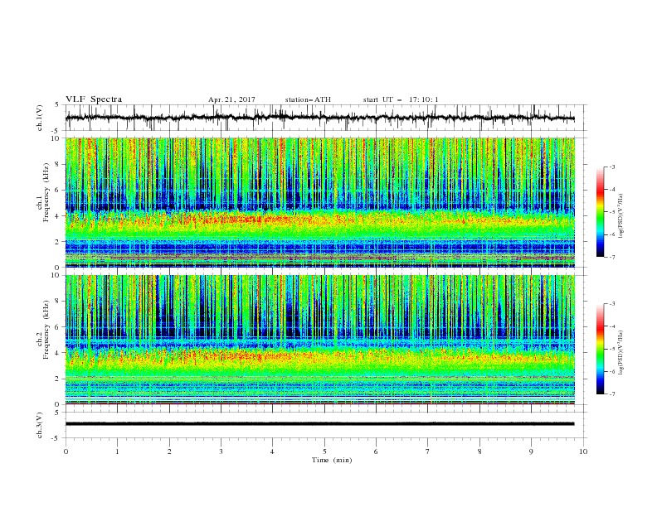Viewport: 657px width, 507px height.
Task: Click the "-3" label on ch.2 colorbar
Action: [612, 304]
